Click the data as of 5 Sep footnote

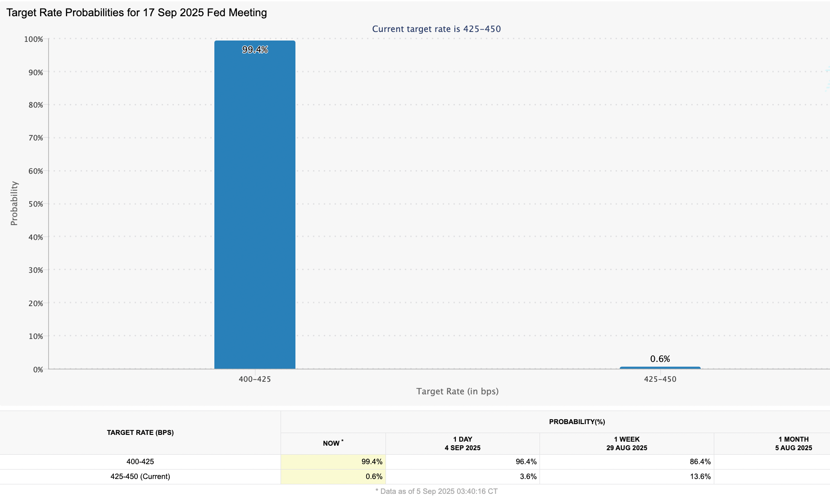[436, 492]
